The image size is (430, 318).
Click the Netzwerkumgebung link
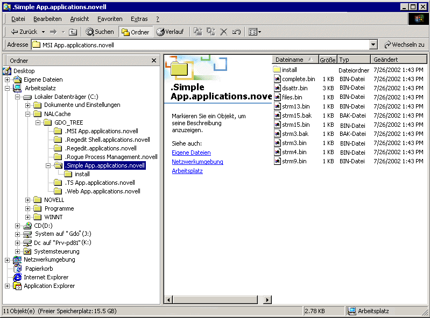(x=197, y=162)
